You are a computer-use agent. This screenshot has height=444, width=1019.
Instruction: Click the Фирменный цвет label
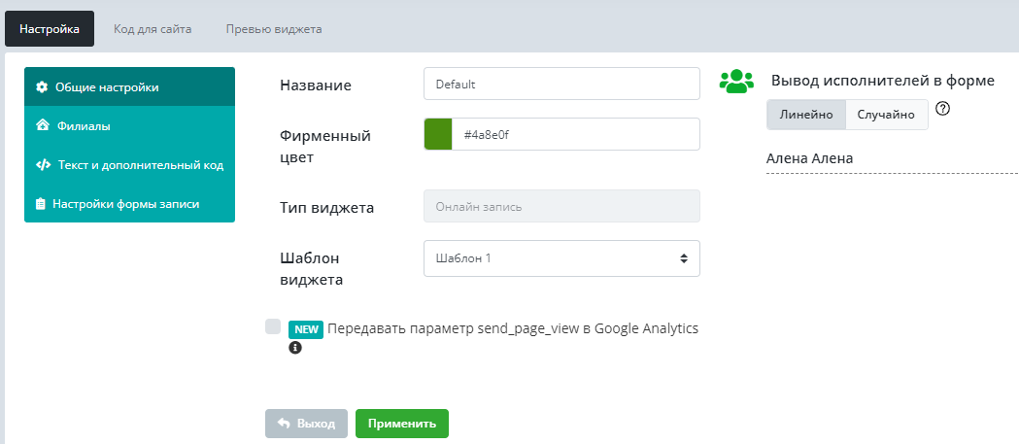[325, 147]
